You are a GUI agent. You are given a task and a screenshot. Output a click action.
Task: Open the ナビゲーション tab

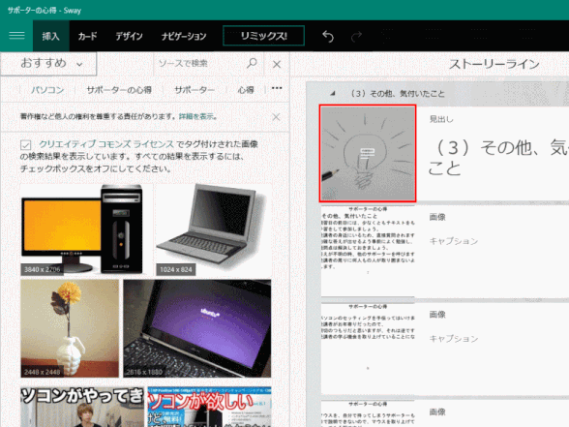(184, 36)
